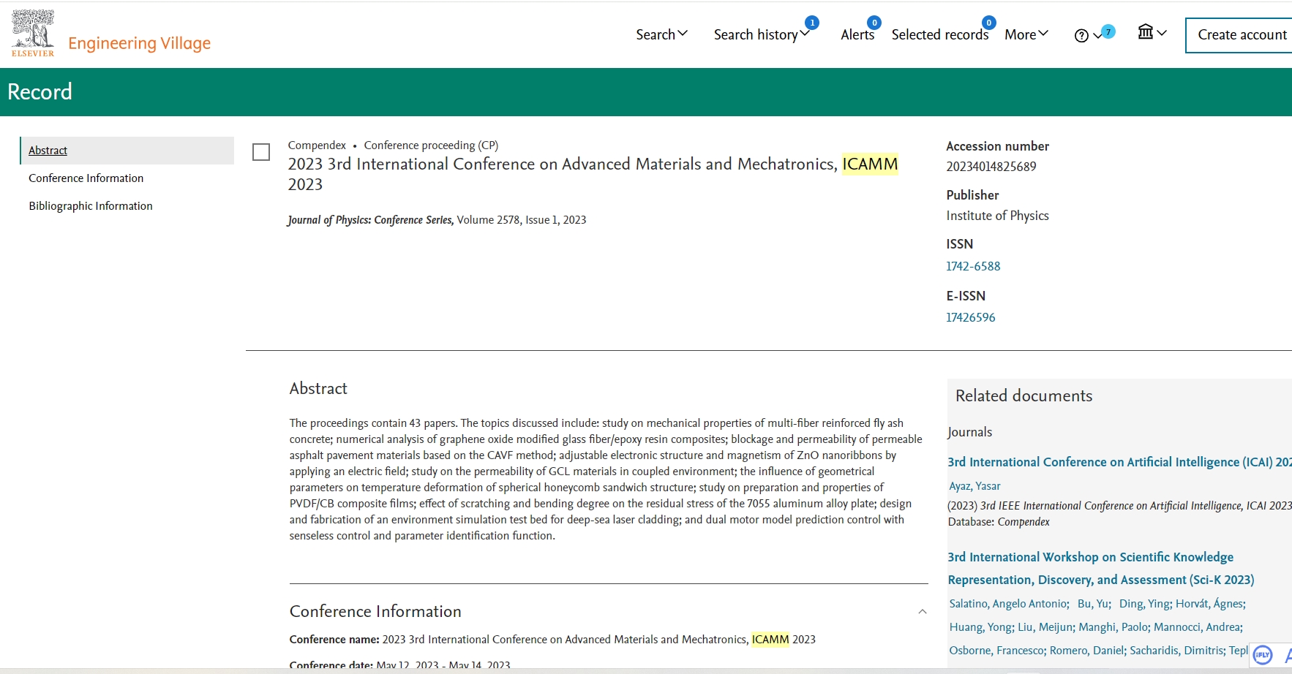Open the 3rd International Conference on Artificial Intelligence link
This screenshot has height=674, width=1292.
pyautogui.click(x=1119, y=462)
